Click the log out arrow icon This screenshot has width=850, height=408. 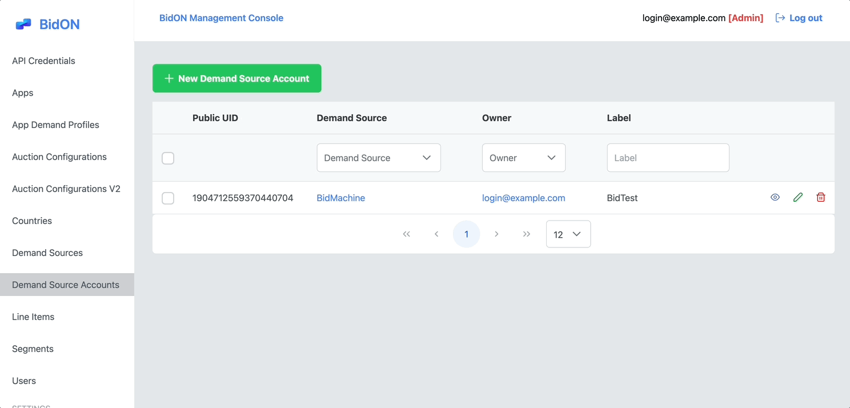click(x=780, y=18)
